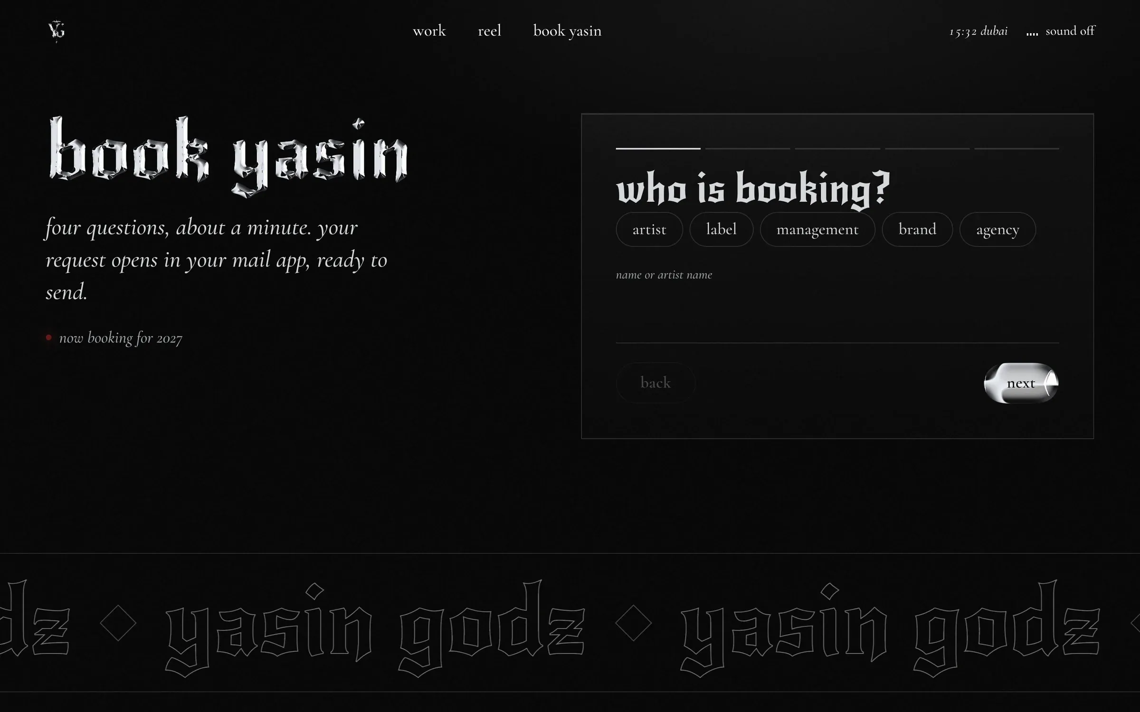Choose the management option chip
This screenshot has height=712, width=1140.
(x=817, y=229)
